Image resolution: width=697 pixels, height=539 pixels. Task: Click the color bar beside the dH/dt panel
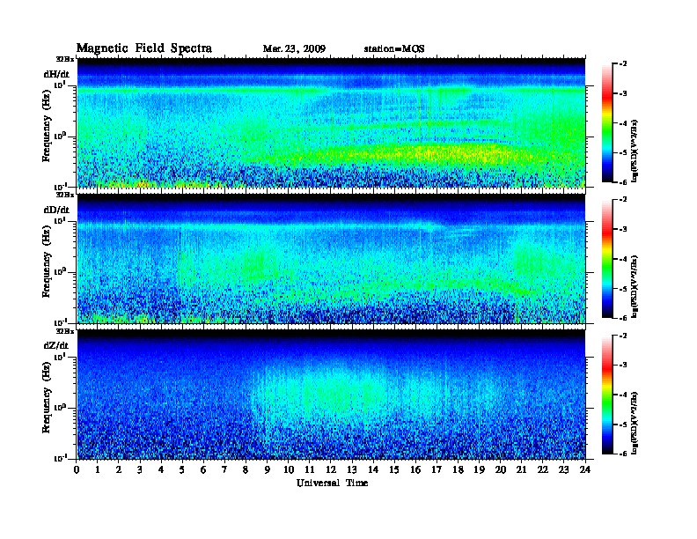607,123
